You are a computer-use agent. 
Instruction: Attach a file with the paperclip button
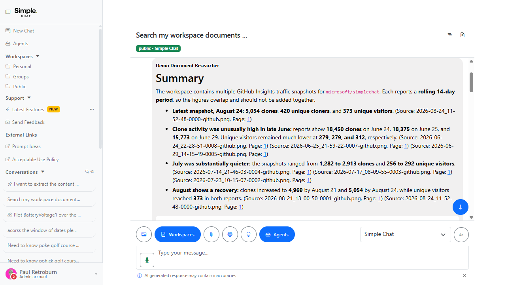coord(211,234)
